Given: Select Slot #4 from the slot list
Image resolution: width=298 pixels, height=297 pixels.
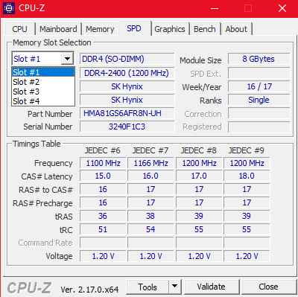Looking at the screenshot, I should pos(43,101).
